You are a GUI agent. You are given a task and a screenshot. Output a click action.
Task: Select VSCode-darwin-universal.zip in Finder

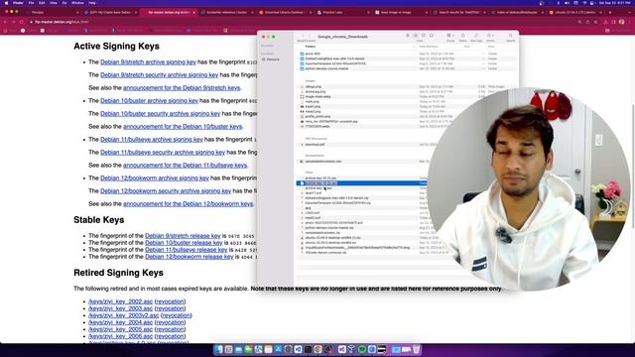[326, 253]
